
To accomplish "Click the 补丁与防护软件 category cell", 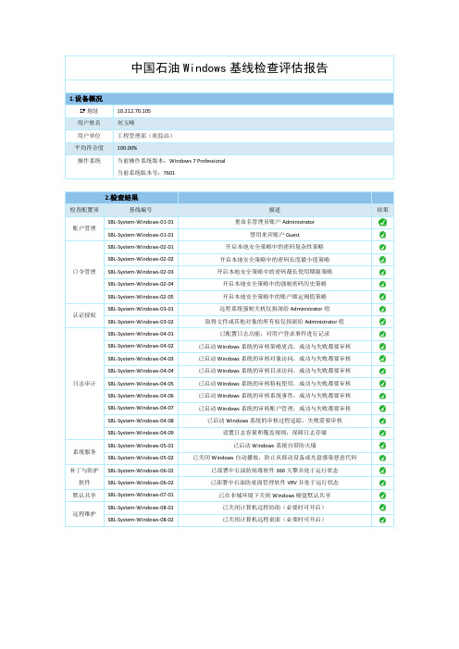I will (84, 477).
